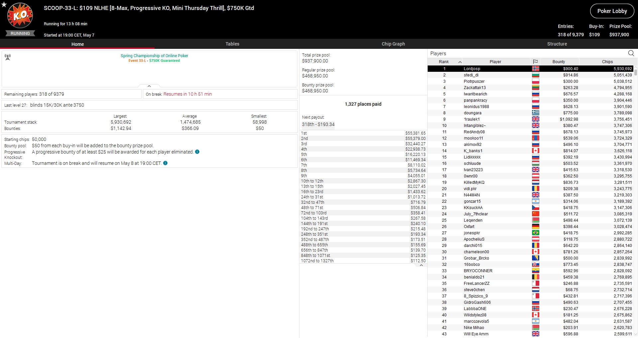Click mookoo11's Mongolia flag icon
The width and height of the screenshot is (638, 338).
pyautogui.click(x=535, y=138)
